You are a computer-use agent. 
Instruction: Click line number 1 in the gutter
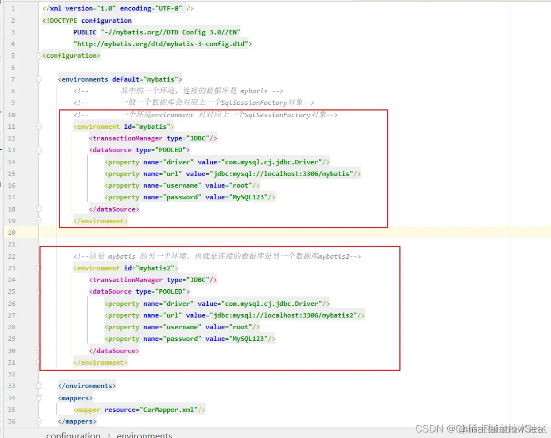click(13, 8)
